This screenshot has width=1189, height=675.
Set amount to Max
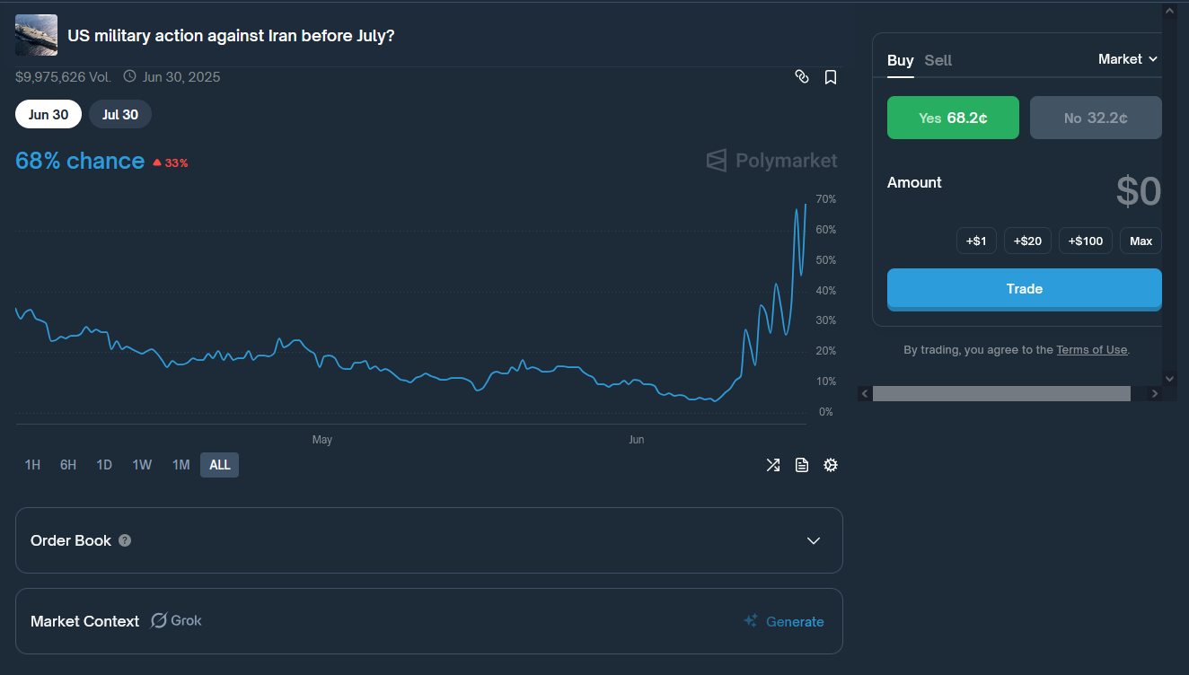point(1141,241)
